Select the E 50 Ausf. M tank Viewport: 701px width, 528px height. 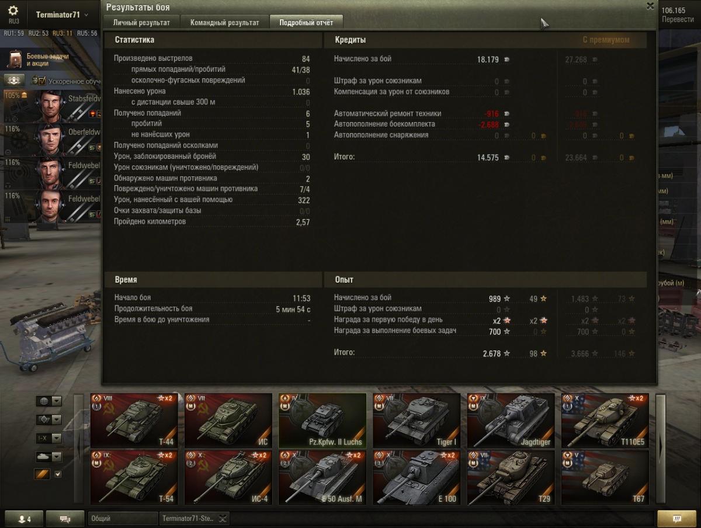point(322,477)
